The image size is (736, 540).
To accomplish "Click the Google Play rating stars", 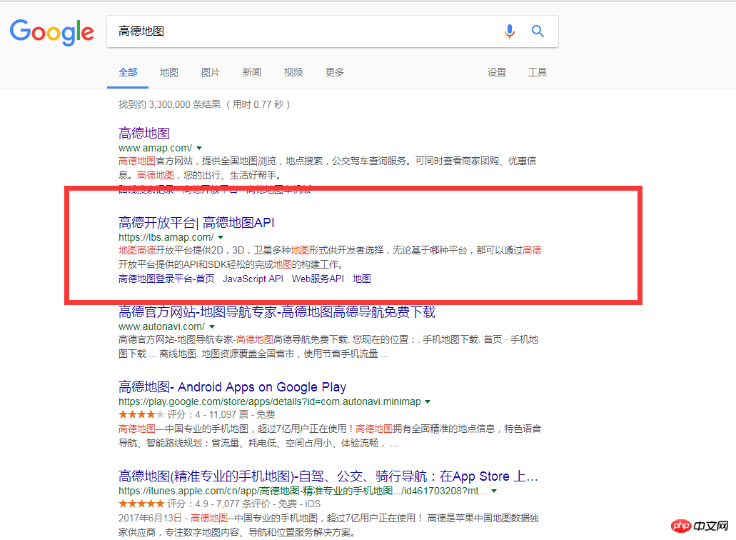I will click(141, 414).
